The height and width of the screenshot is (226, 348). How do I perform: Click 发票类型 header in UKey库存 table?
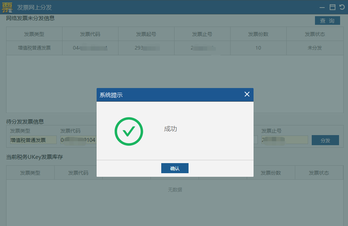tap(30, 173)
